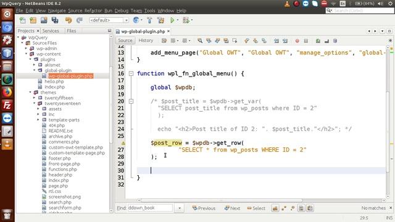395x222 pixels.
Task: Click the Stop Macro Recording icon
Action: [x=306, y=41]
